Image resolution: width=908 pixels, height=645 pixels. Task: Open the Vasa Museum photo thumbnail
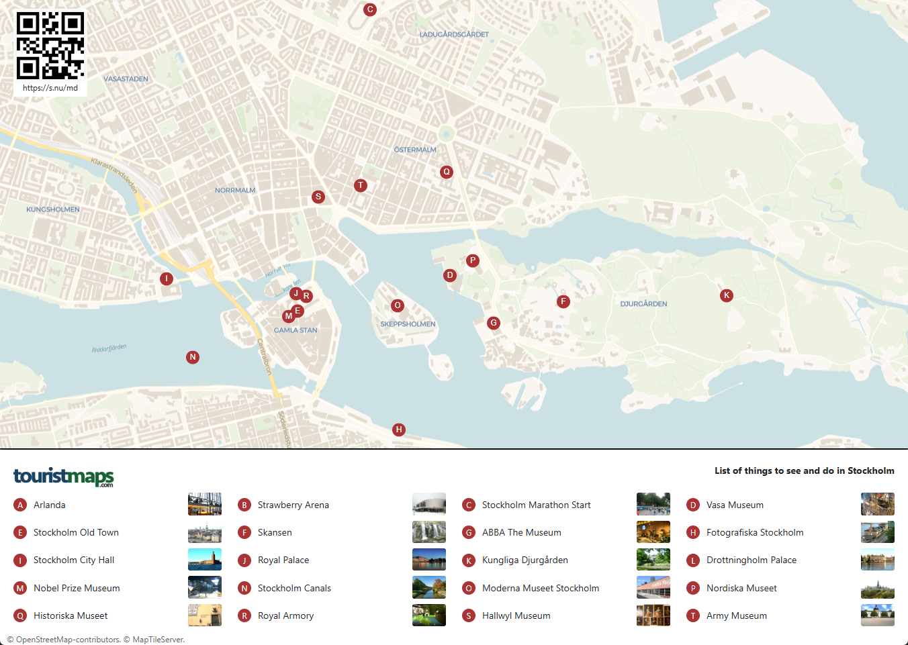(877, 504)
